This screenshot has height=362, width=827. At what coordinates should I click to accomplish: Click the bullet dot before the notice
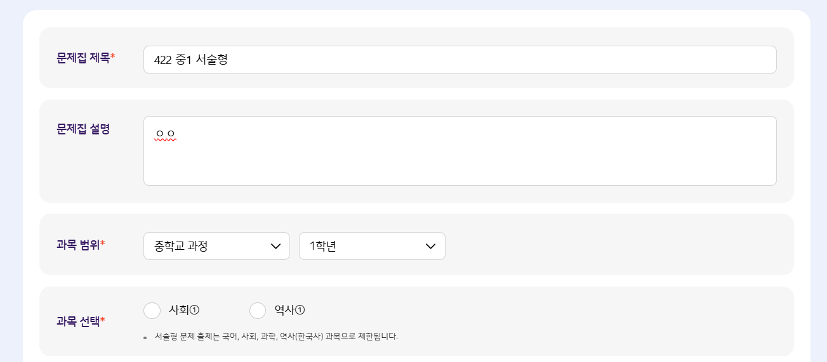pyautogui.click(x=145, y=337)
